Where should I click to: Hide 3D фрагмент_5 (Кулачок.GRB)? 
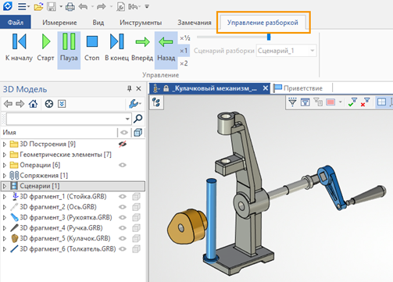[123, 238]
